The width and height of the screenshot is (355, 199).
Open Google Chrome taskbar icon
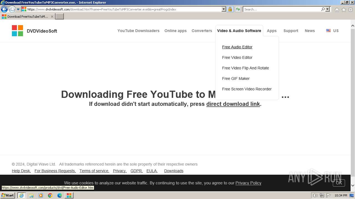pyautogui.click(x=50, y=195)
